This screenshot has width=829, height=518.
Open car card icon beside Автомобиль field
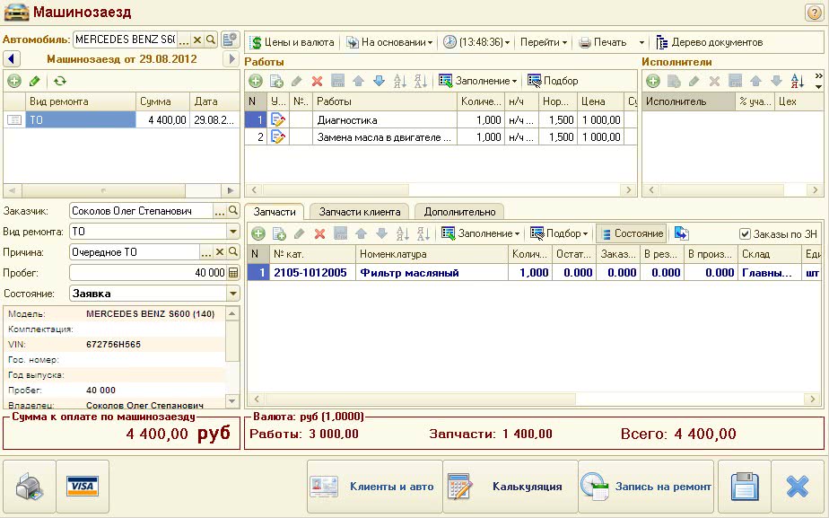[230, 40]
